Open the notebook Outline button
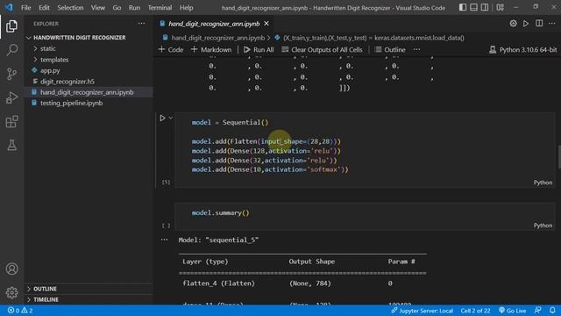The image size is (561, 316). pyautogui.click(x=389, y=50)
